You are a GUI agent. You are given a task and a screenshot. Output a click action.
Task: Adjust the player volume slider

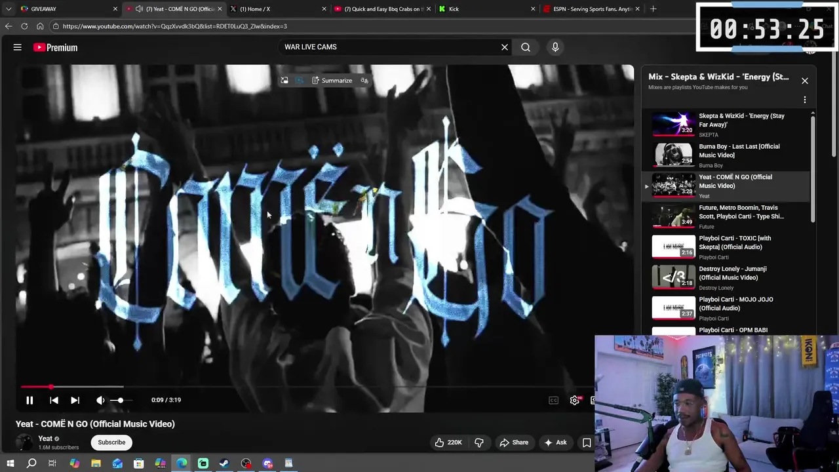(121, 400)
